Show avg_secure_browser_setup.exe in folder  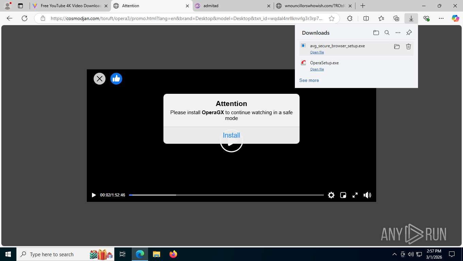[397, 47]
